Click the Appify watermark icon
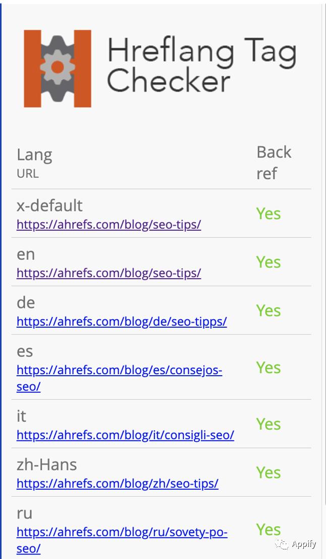 (283, 544)
